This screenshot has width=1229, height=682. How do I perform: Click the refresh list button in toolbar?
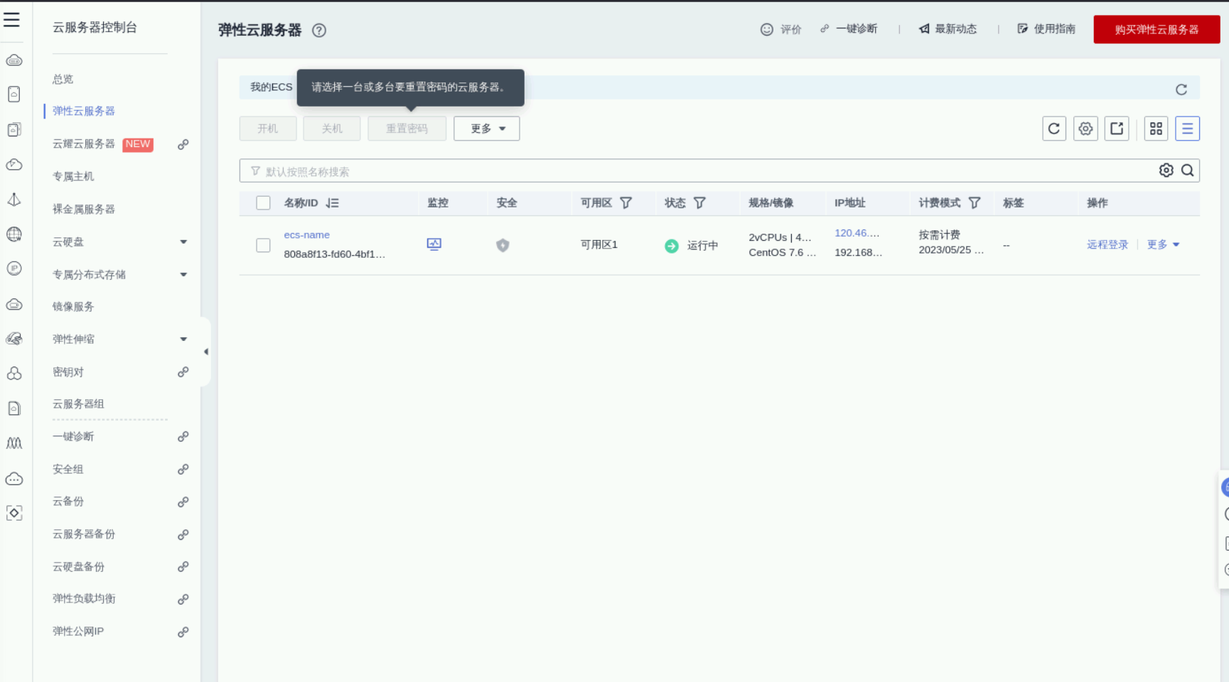(x=1054, y=129)
